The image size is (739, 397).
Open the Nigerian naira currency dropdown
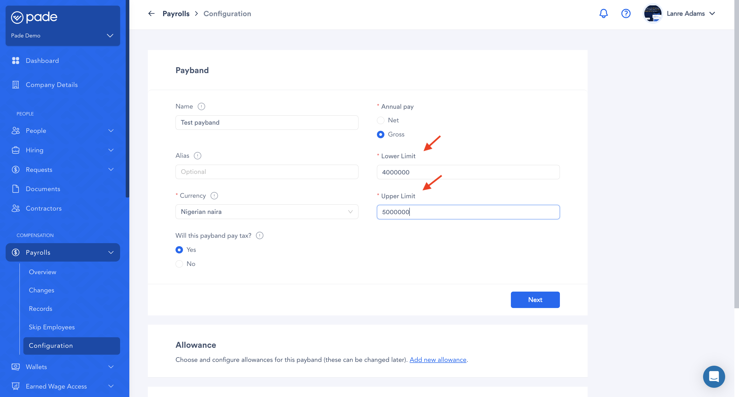tap(267, 212)
